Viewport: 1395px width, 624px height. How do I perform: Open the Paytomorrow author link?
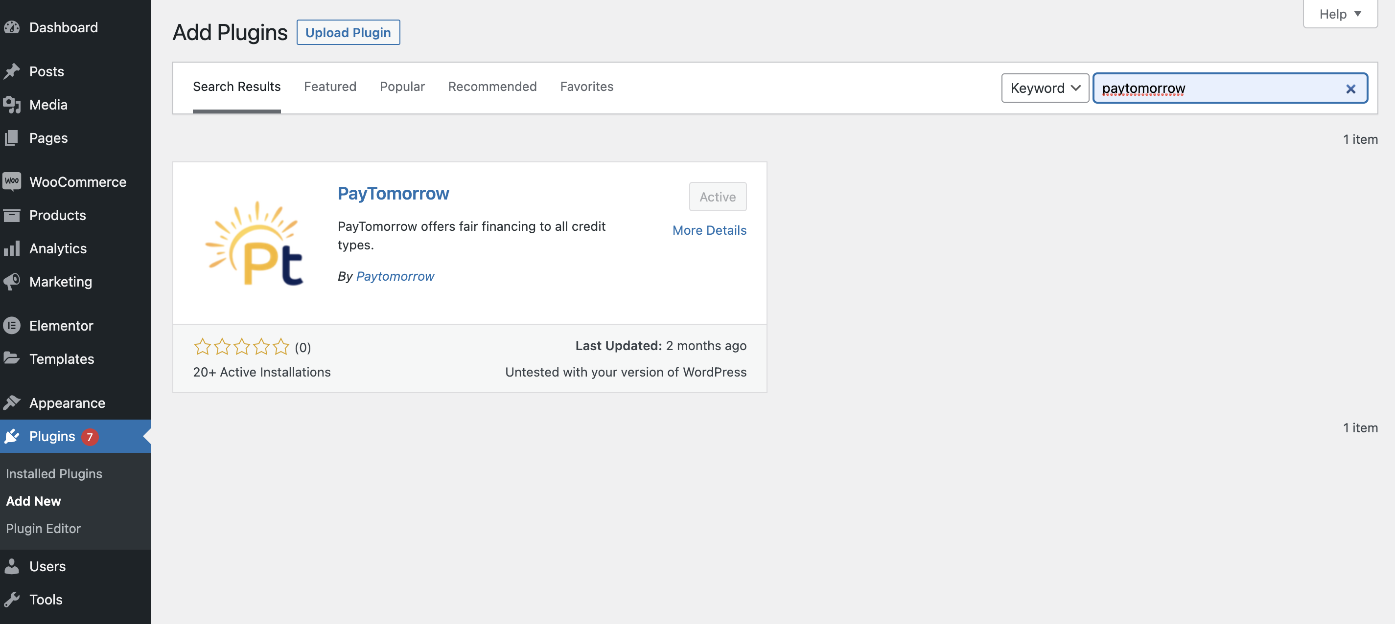395,276
